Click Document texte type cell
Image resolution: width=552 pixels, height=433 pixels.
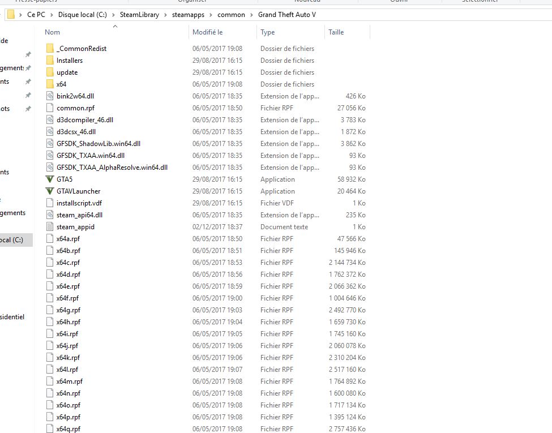[x=284, y=227]
